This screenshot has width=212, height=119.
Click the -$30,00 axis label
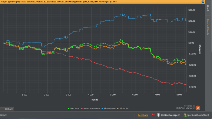[192, 76]
